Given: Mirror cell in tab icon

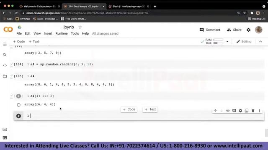Looking at the screenshot, I should point(247,110).
